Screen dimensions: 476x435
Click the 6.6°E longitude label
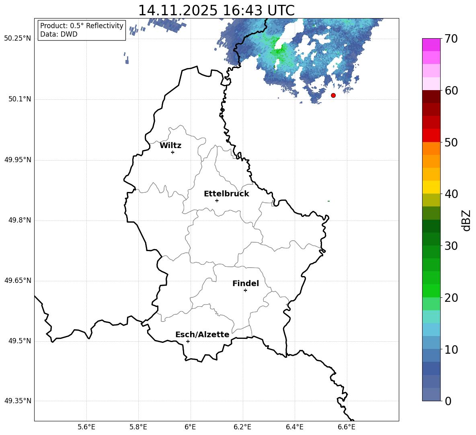pyautogui.click(x=347, y=427)
